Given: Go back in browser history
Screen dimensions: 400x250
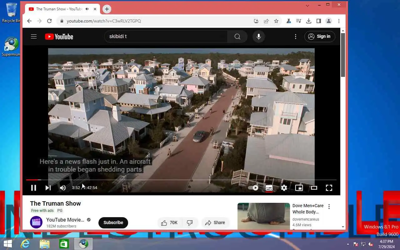Looking at the screenshot, I should (x=29, y=21).
